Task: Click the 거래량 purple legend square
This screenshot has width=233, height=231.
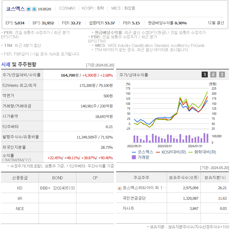Action: coord(134,157)
